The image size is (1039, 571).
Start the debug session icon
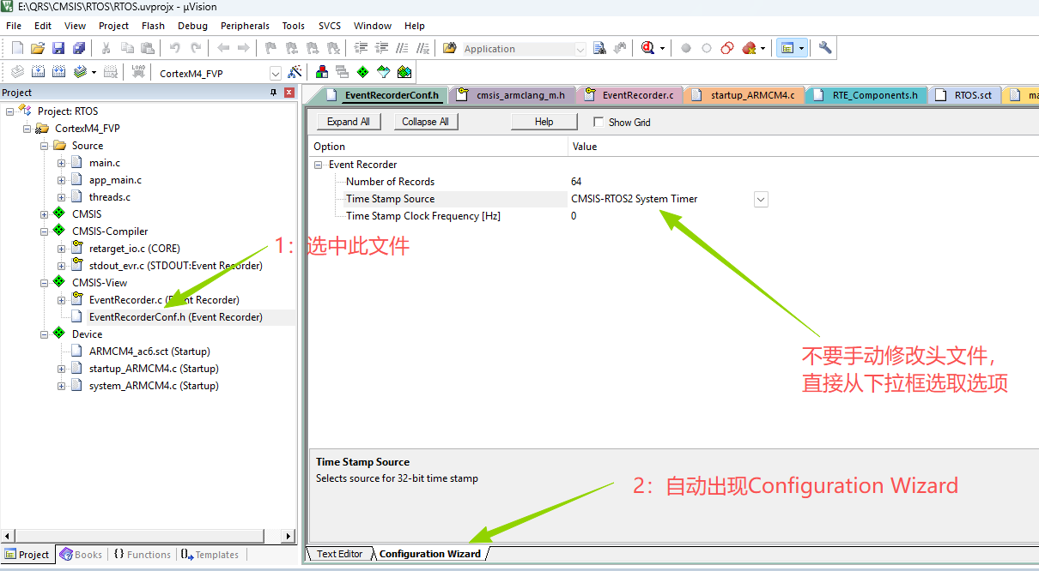(647, 49)
